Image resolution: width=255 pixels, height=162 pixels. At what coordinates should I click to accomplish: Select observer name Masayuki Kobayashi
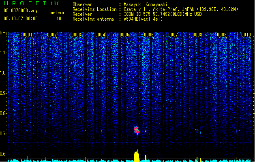click(x=146, y=4)
